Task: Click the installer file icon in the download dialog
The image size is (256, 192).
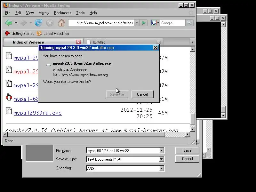Action: [x=49, y=65]
